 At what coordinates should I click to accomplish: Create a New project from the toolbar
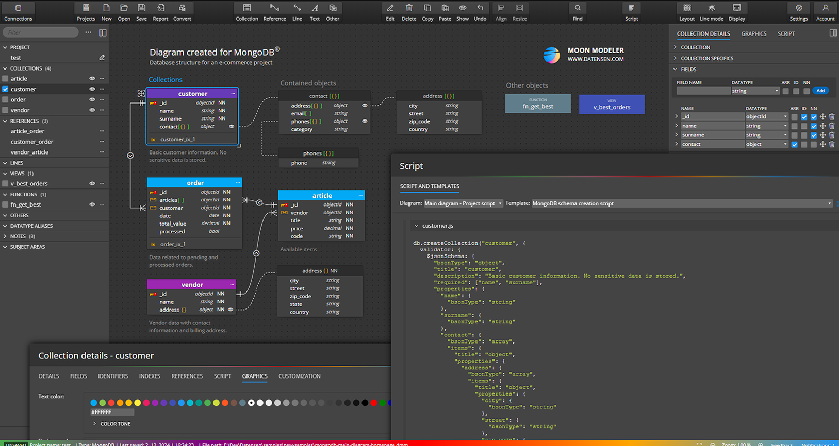(x=106, y=12)
